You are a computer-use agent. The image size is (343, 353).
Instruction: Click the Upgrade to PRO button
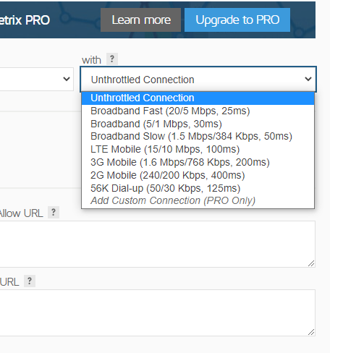(x=237, y=20)
